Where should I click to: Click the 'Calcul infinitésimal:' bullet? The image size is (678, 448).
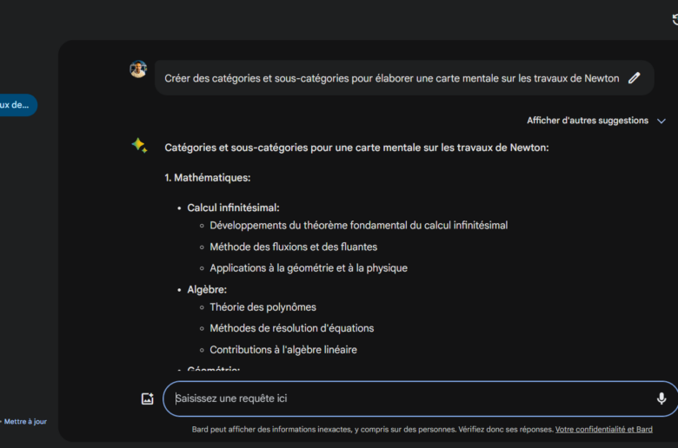click(x=233, y=208)
